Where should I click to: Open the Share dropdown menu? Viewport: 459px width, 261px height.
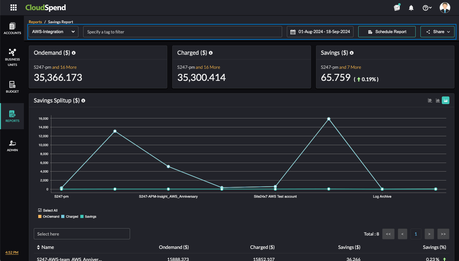(437, 32)
